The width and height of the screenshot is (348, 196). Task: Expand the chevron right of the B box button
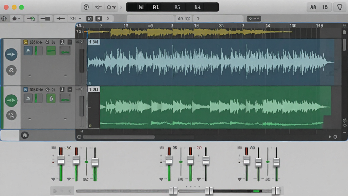click(x=108, y=19)
